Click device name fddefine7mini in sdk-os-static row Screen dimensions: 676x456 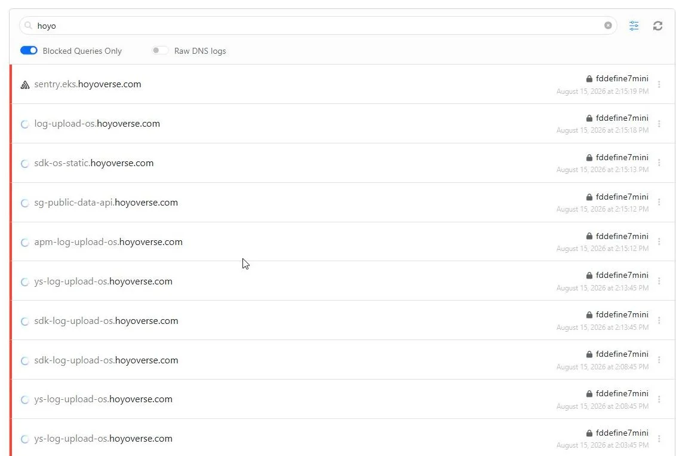(x=622, y=157)
